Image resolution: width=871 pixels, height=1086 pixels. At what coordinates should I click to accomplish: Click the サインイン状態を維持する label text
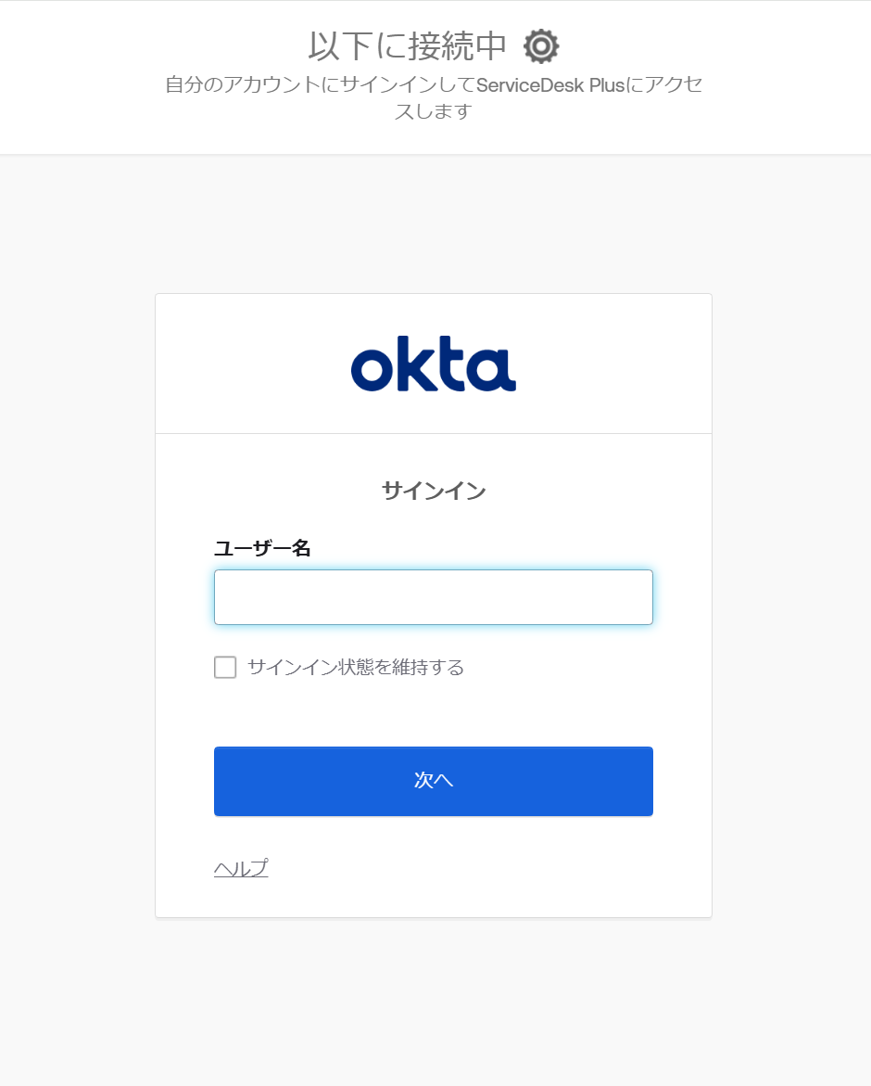coord(355,667)
